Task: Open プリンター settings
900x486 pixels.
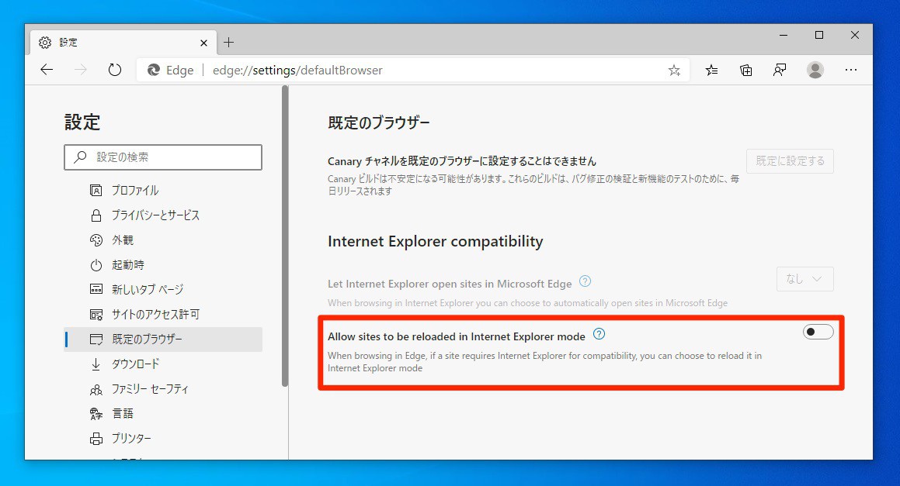Action: tap(163, 439)
